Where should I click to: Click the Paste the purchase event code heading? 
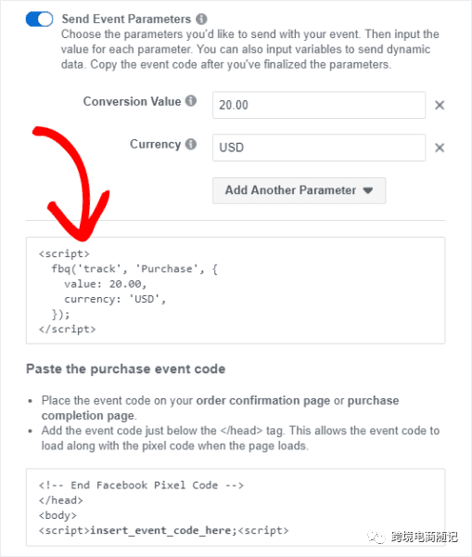[126, 369]
